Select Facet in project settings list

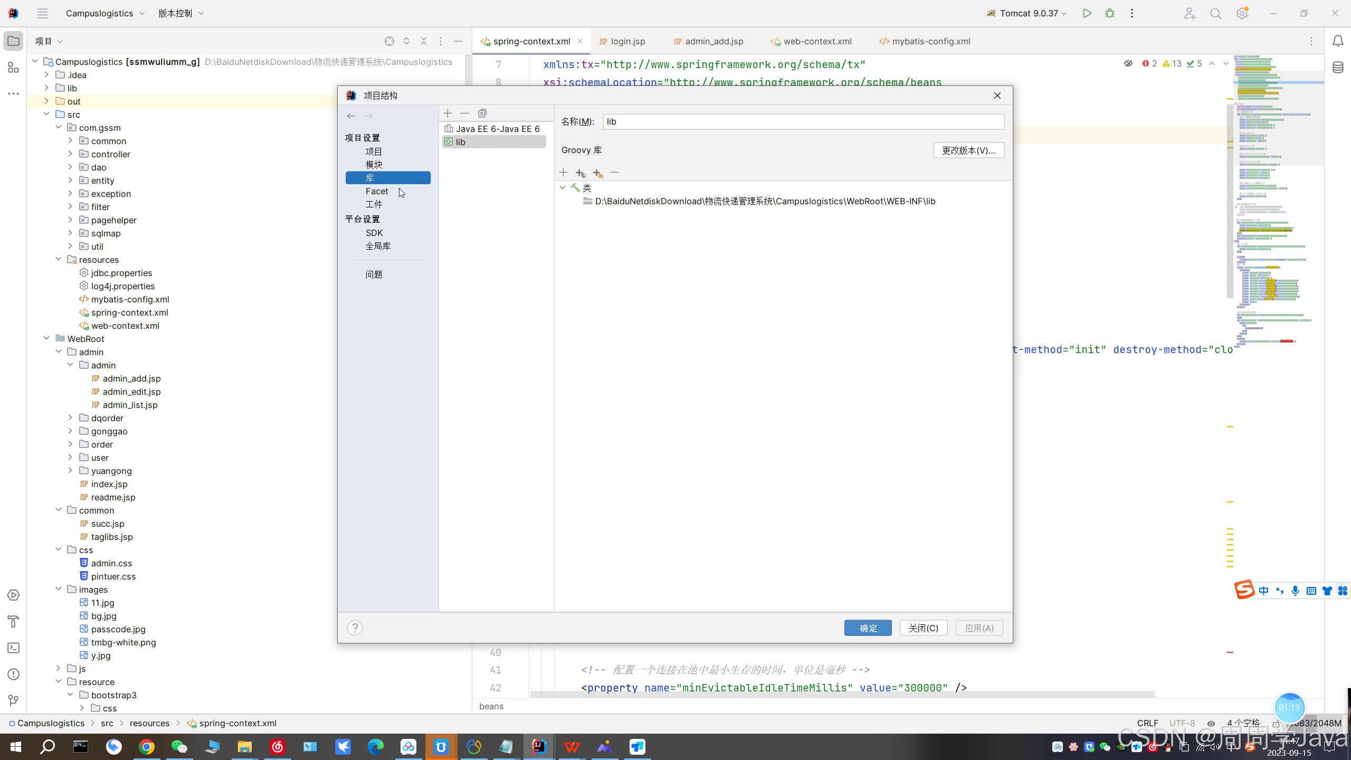[377, 191]
